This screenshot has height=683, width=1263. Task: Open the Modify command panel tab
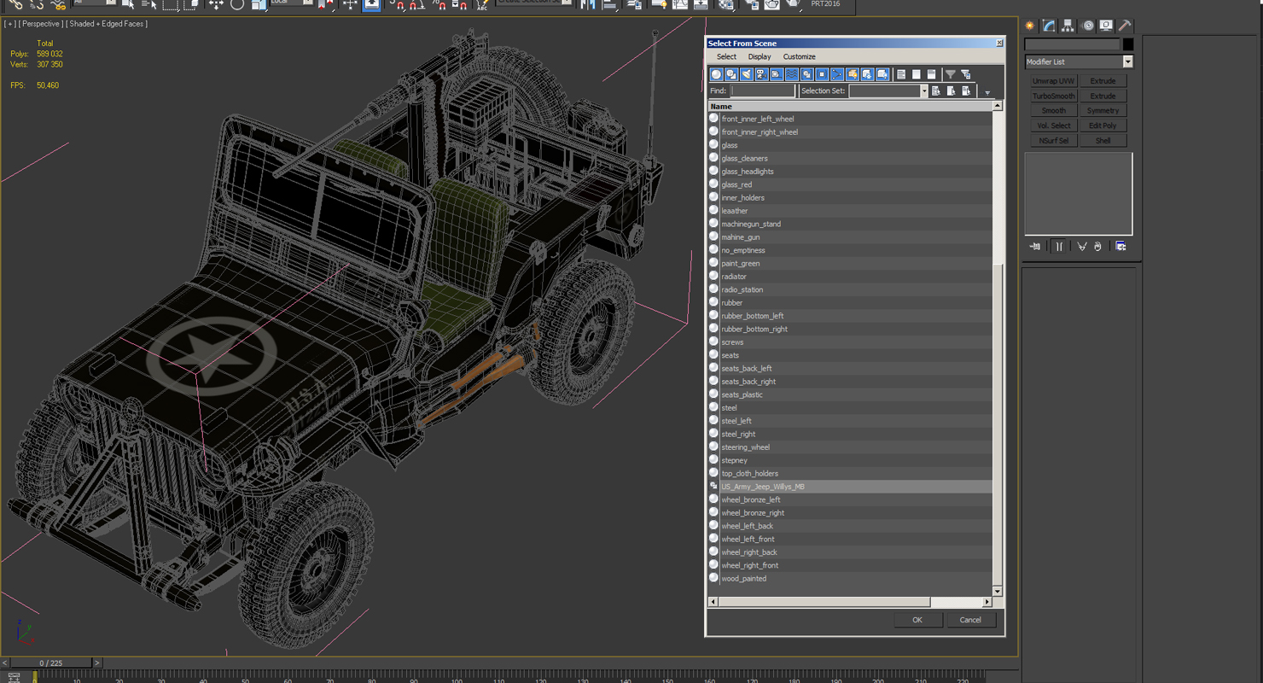(x=1049, y=26)
